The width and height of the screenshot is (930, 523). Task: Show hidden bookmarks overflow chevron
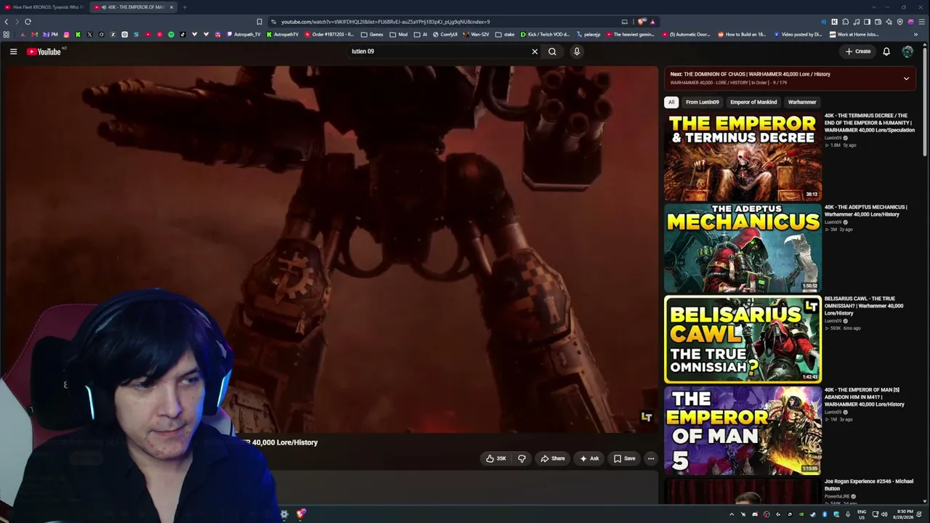(915, 34)
